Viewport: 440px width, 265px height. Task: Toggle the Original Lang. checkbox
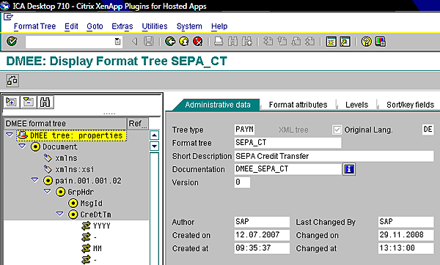pos(337,130)
